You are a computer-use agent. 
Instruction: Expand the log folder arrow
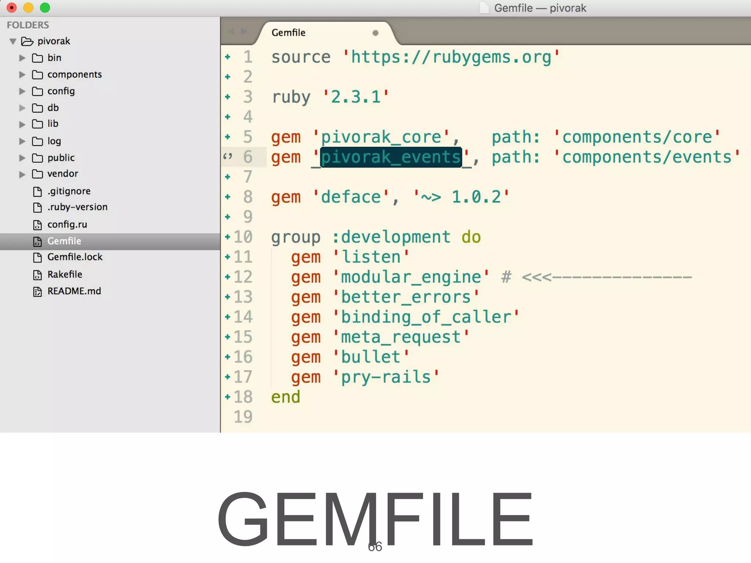point(22,141)
